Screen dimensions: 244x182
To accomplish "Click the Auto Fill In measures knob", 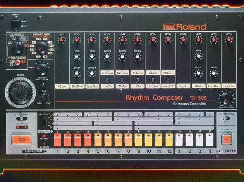I will click(x=42, y=69).
